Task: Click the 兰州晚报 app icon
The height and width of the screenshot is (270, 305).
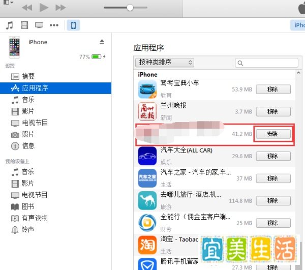Action: [x=147, y=111]
